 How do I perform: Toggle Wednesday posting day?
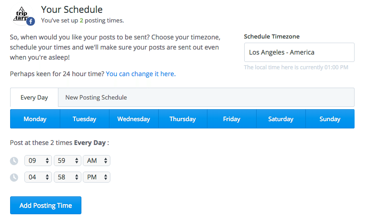tap(133, 119)
